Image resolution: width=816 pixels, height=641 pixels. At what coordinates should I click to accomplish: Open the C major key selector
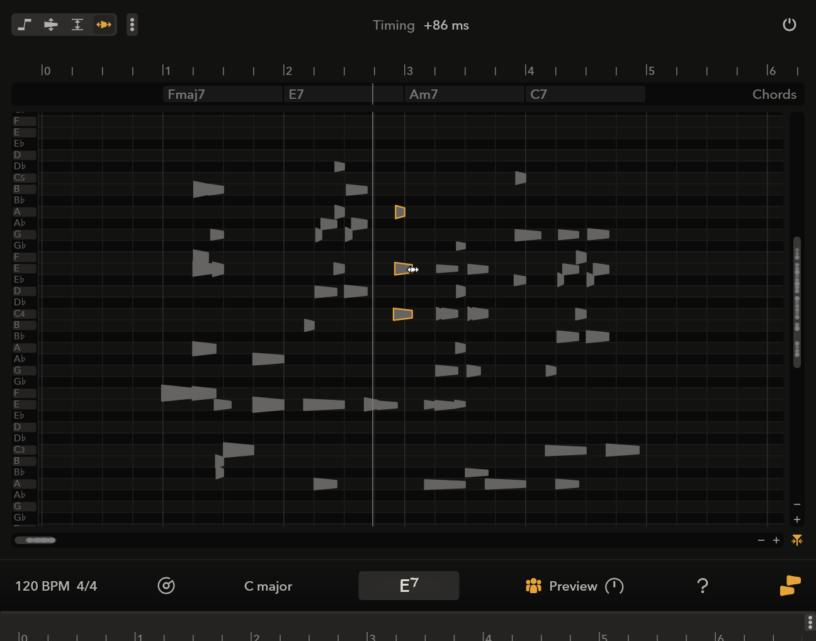click(x=268, y=586)
